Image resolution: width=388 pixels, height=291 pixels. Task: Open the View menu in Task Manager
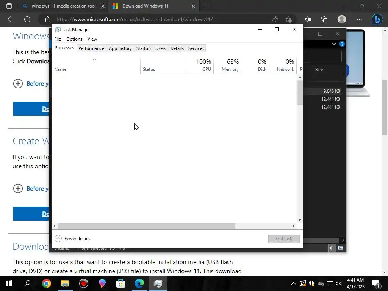click(x=92, y=39)
